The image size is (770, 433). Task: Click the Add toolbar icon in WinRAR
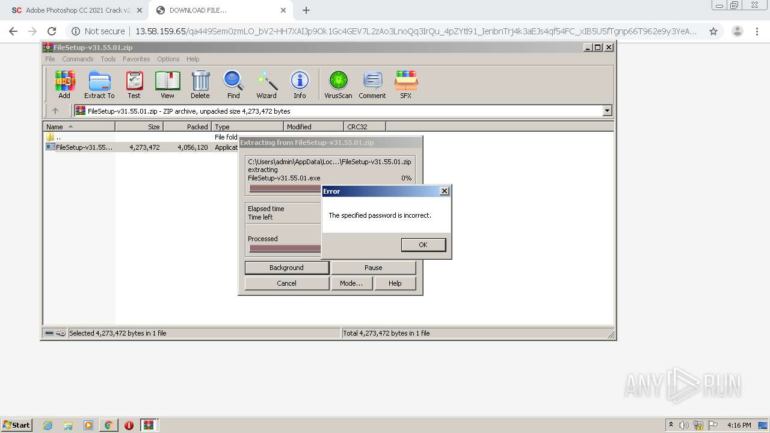point(64,85)
